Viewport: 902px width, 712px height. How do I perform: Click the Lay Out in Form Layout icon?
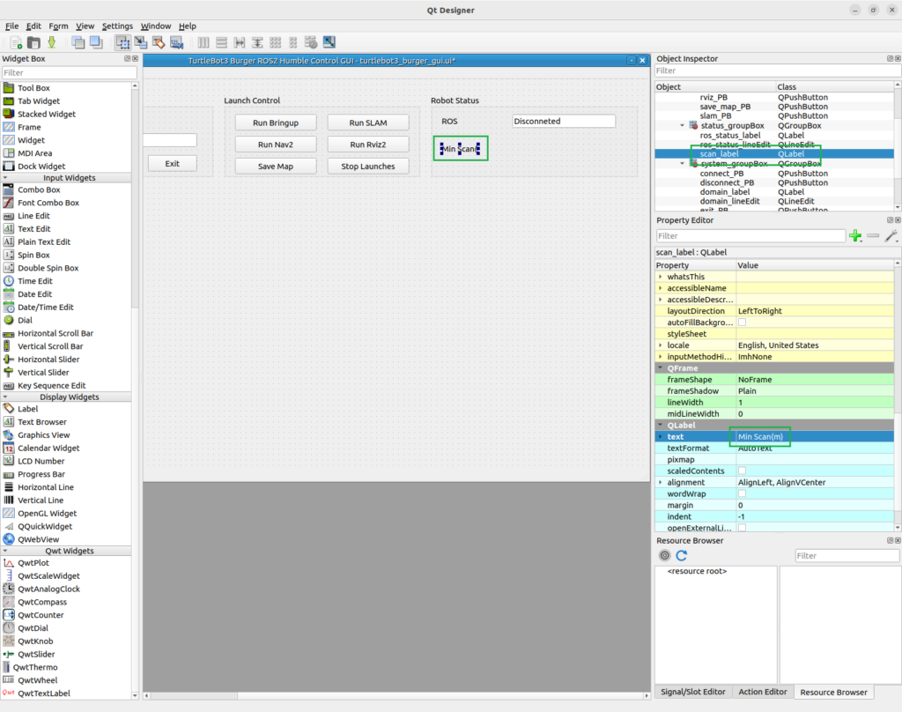(x=292, y=42)
